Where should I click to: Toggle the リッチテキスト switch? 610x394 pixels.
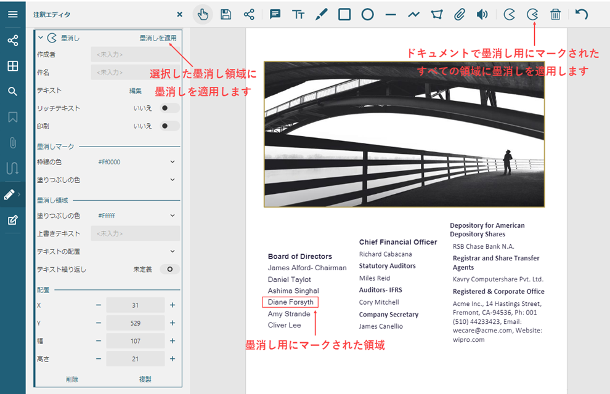(x=169, y=108)
